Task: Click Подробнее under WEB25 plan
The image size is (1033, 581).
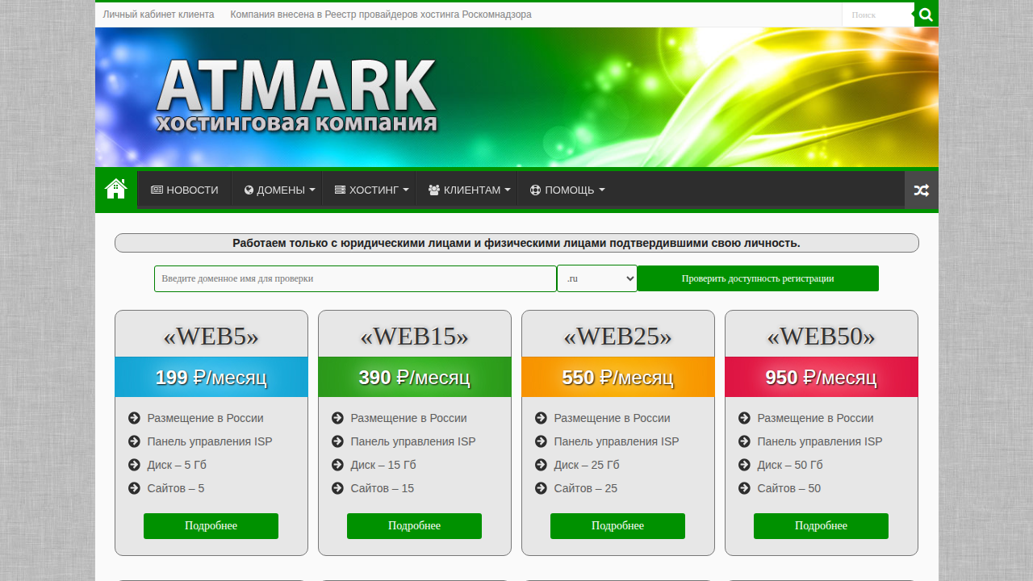Action: click(x=617, y=526)
